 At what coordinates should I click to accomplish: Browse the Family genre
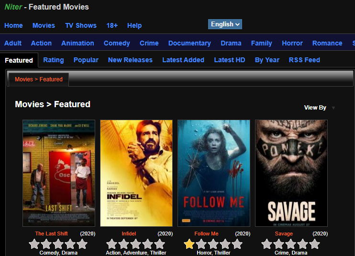click(x=262, y=43)
